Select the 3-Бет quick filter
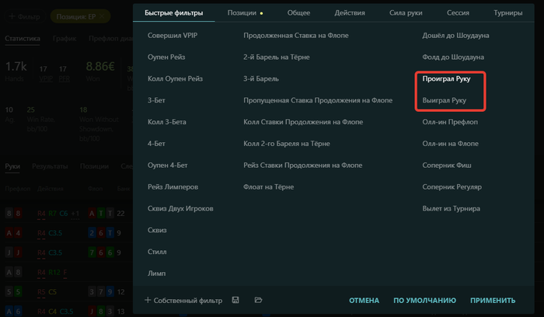The width and height of the screenshot is (544, 317). point(156,100)
